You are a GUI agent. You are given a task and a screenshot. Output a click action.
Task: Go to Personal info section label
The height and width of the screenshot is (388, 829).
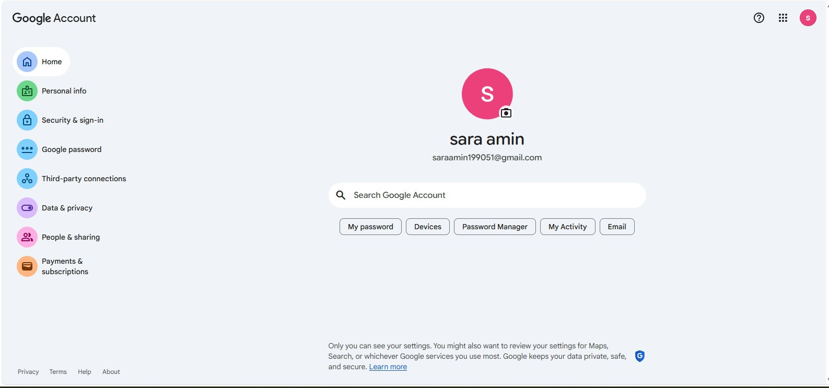64,91
